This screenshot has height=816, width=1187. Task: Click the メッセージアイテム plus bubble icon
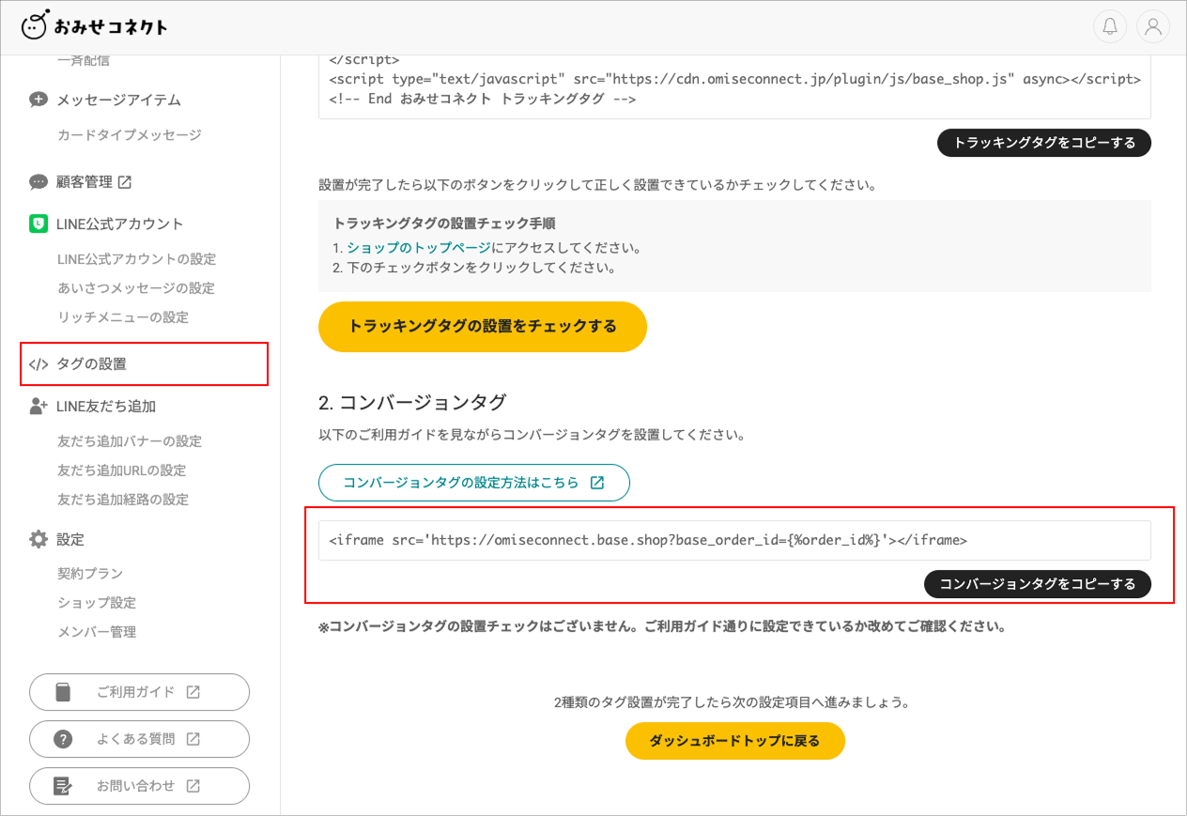click(x=39, y=100)
